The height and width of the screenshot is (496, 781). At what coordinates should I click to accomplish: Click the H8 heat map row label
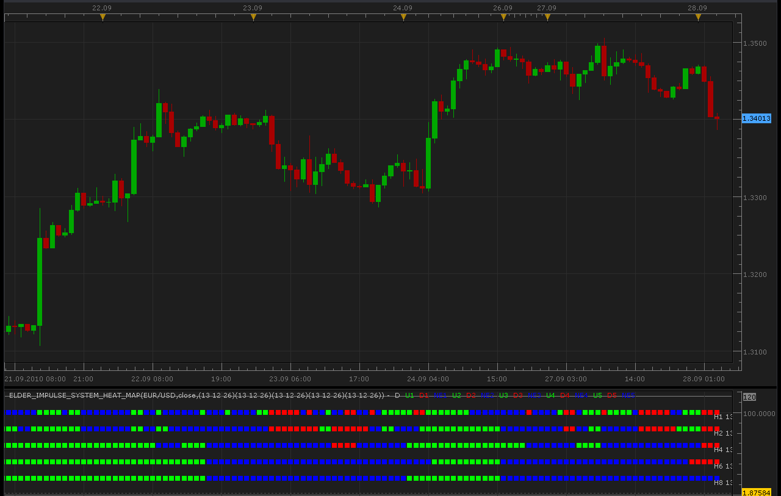722,483
